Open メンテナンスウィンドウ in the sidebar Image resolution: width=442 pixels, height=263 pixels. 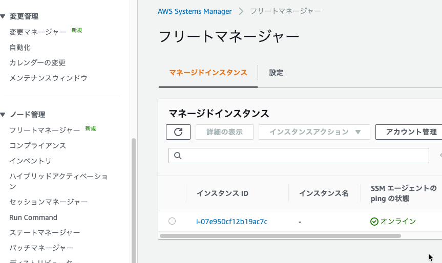49,78
